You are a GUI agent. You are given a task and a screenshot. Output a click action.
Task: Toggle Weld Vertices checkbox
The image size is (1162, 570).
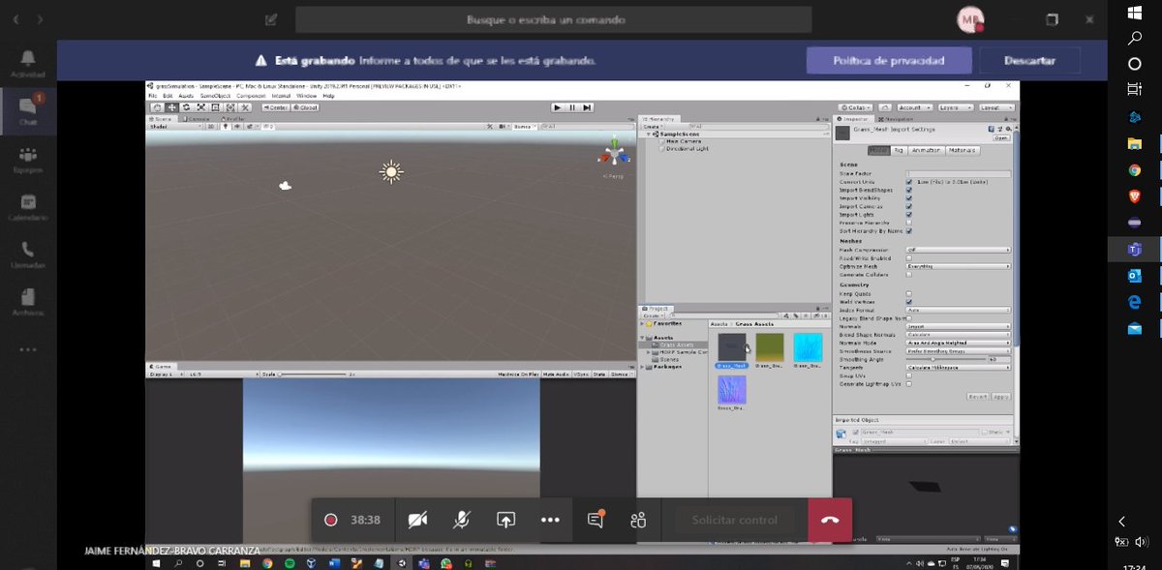(908, 301)
